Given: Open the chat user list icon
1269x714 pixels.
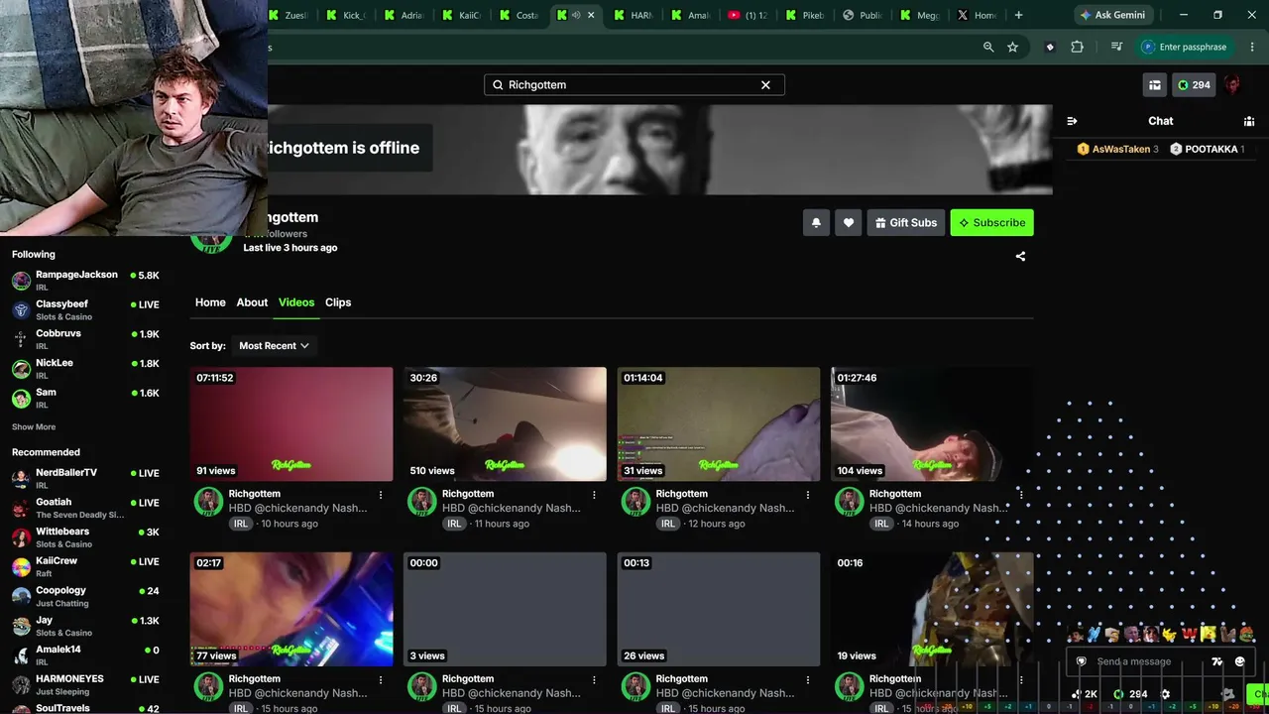Looking at the screenshot, I should click(x=1249, y=121).
